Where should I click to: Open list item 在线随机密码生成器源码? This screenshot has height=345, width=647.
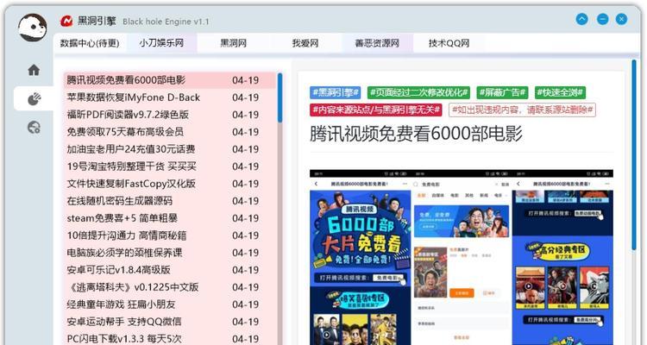click(170, 201)
